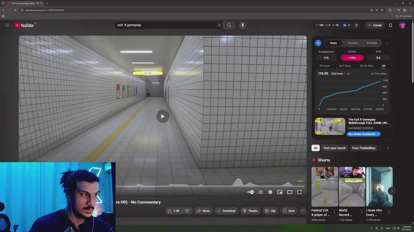Viewport: 414px width, 232px height.
Task: Open the Total views dropdown
Action: click(340, 74)
